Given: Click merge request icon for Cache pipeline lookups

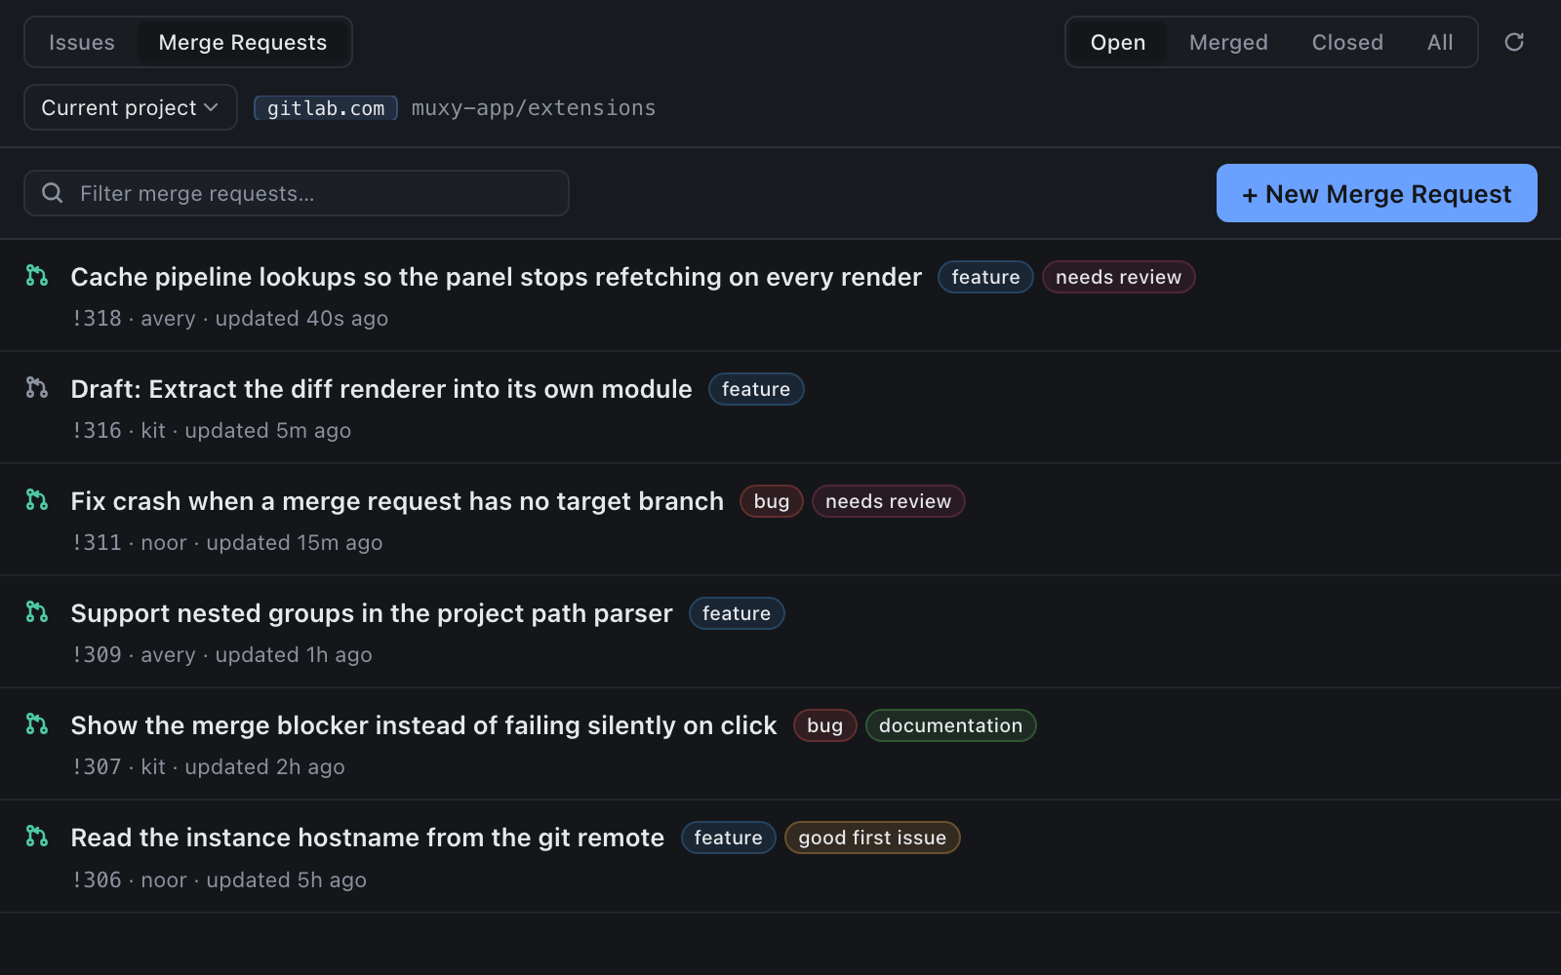Looking at the screenshot, I should click(37, 276).
